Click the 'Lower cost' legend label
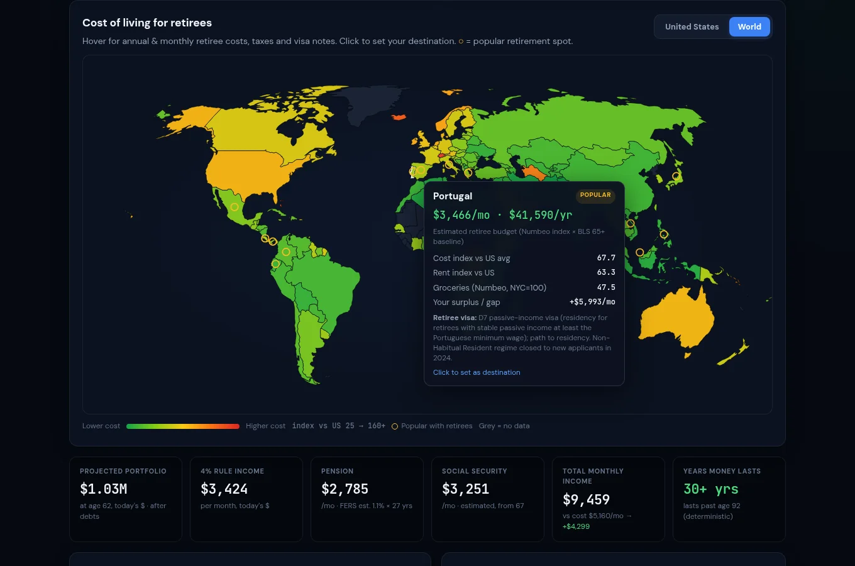Viewport: 855px width, 566px height. coord(101,426)
